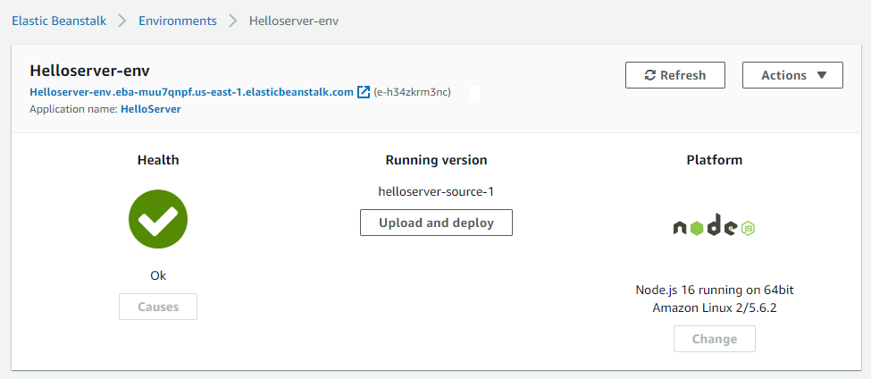Open the external link icon beside the URL

364,92
